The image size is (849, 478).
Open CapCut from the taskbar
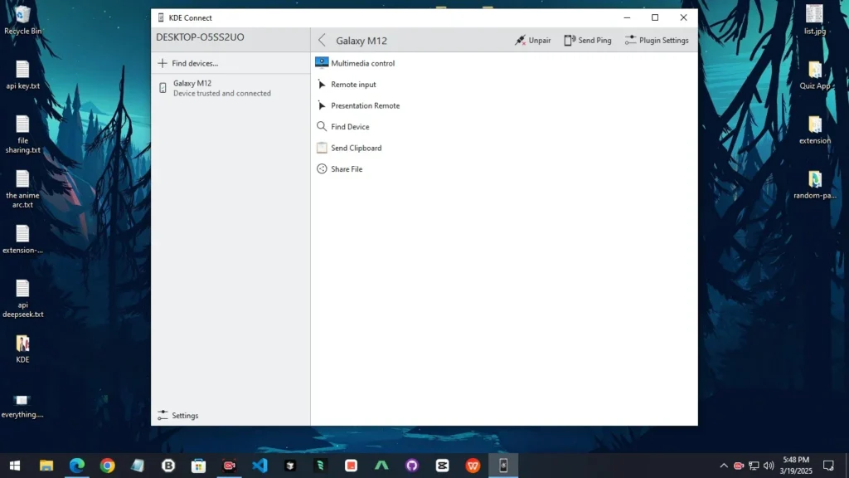coord(443,466)
